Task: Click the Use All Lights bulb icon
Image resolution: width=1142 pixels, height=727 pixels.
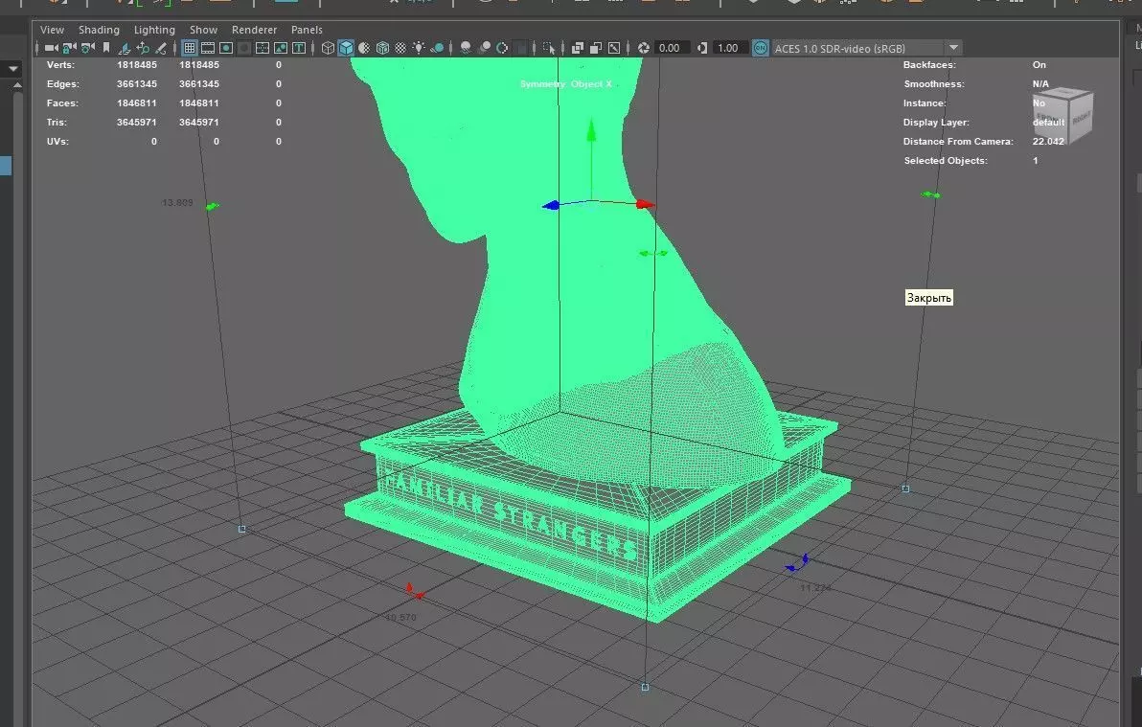Action: tap(419, 48)
